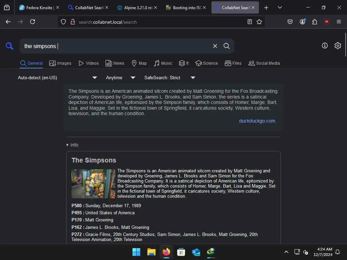Open the notifications bell
This screenshot has height=260, width=347.
tap(338, 252)
